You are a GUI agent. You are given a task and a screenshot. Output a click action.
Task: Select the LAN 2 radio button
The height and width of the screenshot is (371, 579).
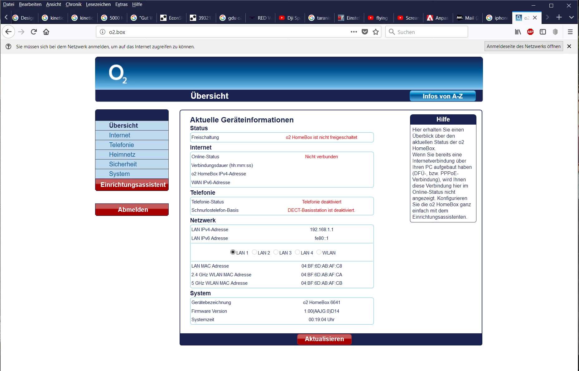tap(254, 252)
